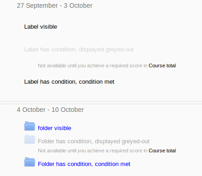This screenshot has width=202, height=176.
Task: Click '4 October' in the second section heading
Action: coord(31,110)
